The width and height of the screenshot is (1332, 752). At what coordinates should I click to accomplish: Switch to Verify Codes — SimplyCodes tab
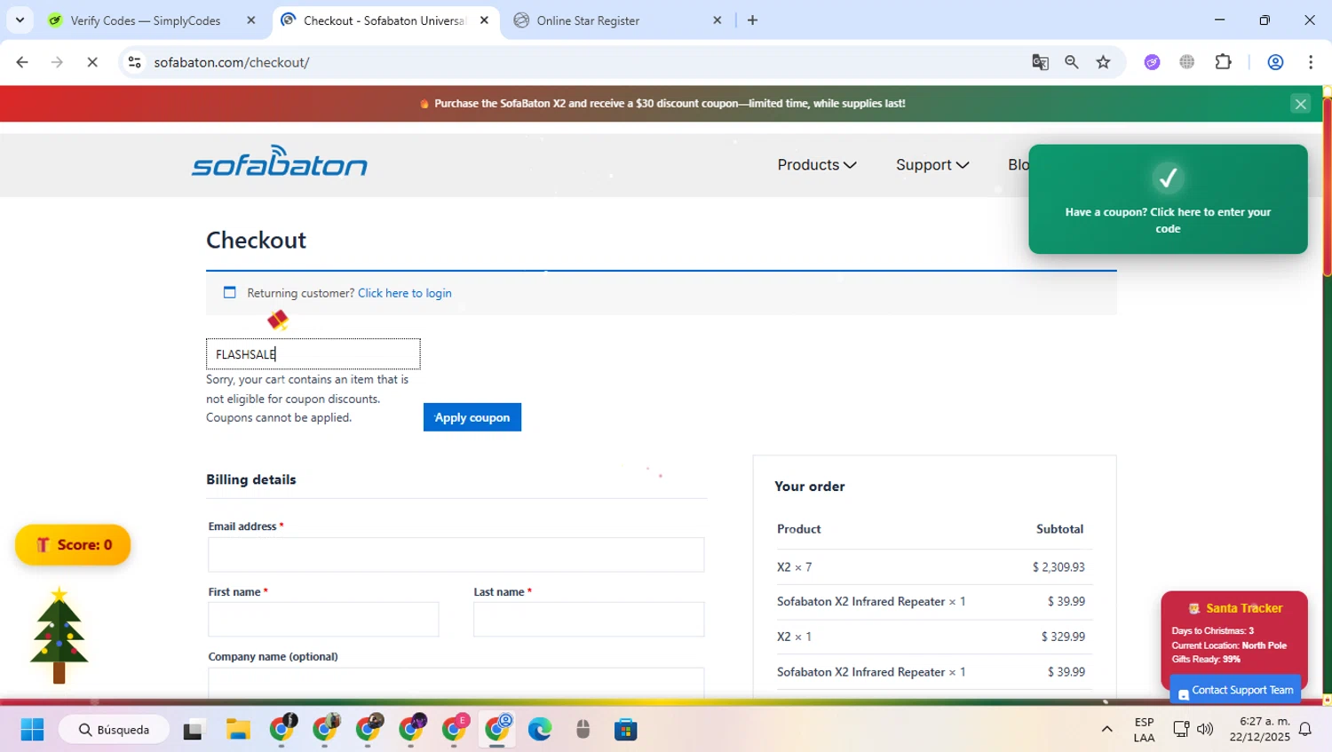pos(146,20)
